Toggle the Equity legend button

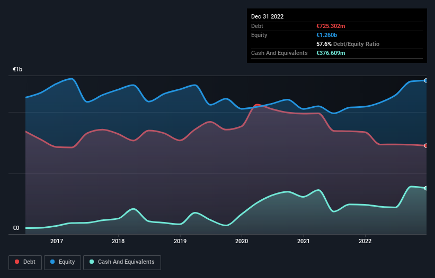click(x=63, y=262)
